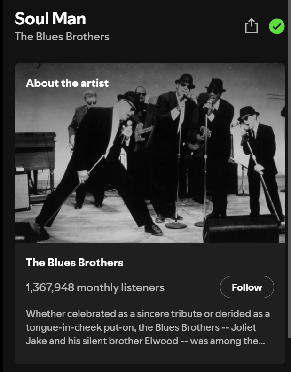This screenshot has width=291, height=372.
Task: Select the 'silent brother Elwood' bio line
Action: click(x=145, y=341)
